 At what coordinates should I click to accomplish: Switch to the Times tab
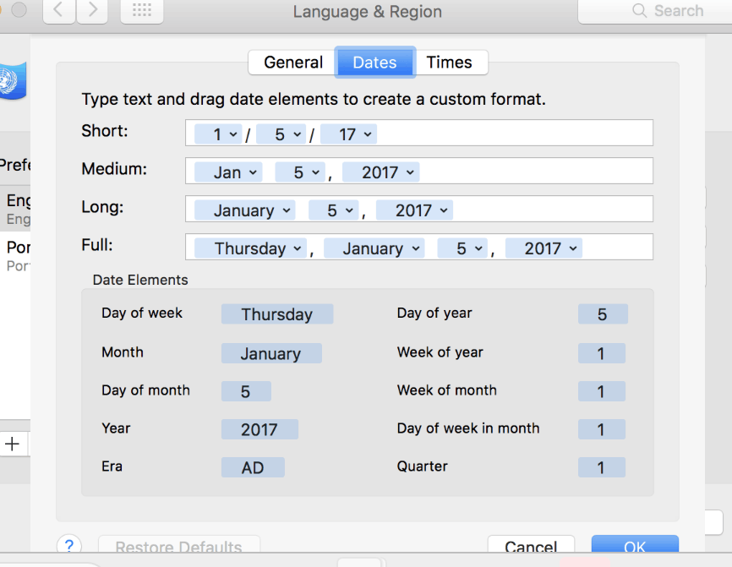450,63
